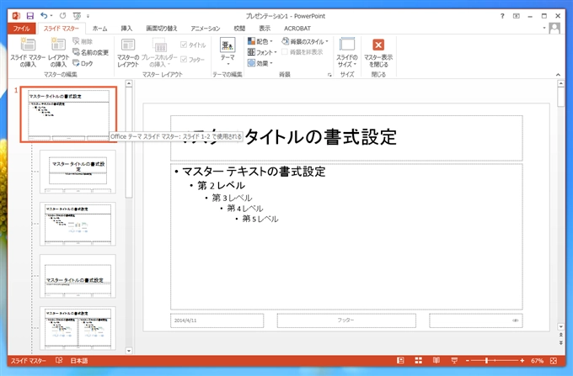Customize quick access toolbar dropdown arrow
Viewport: 573px width, 376px height.
88,16
